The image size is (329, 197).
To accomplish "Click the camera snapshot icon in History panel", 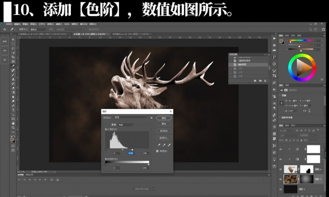I will 260,81.
